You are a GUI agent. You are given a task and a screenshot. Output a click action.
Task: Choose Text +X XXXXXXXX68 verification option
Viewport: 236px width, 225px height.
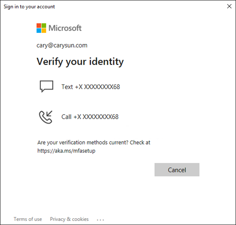pos(91,87)
